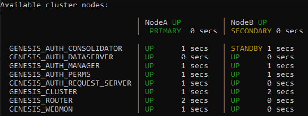Viewport: 308px width, 116px height.
Task: Select the green UP beside NodeA header
Action: (176, 22)
